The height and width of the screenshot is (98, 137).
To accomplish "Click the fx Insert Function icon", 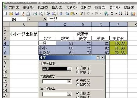I will (x=45, y=19).
